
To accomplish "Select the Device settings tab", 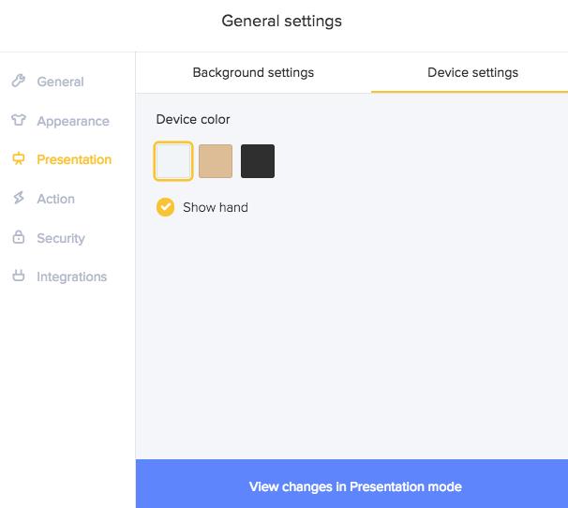I will point(472,72).
